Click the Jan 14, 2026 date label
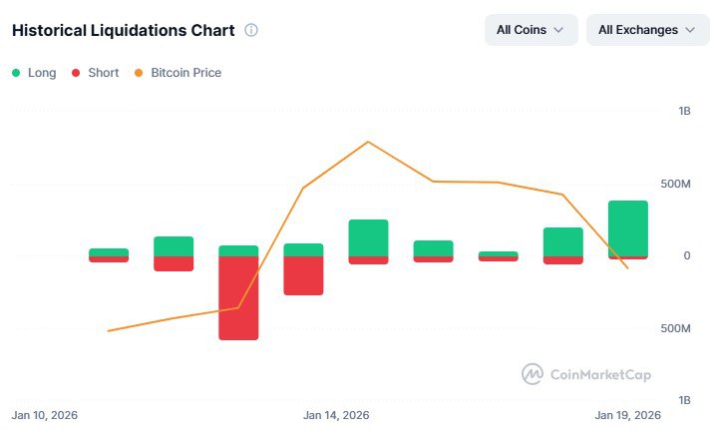Screen dimensions: 716x441 tap(336, 415)
